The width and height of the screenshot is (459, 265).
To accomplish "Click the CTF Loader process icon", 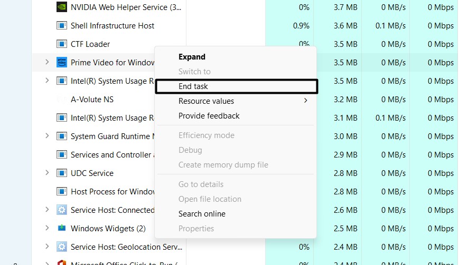I will pyautogui.click(x=62, y=44).
